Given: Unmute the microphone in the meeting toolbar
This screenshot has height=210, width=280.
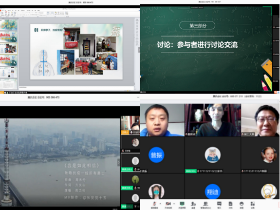Looking at the screenshot, I should point(154,204).
